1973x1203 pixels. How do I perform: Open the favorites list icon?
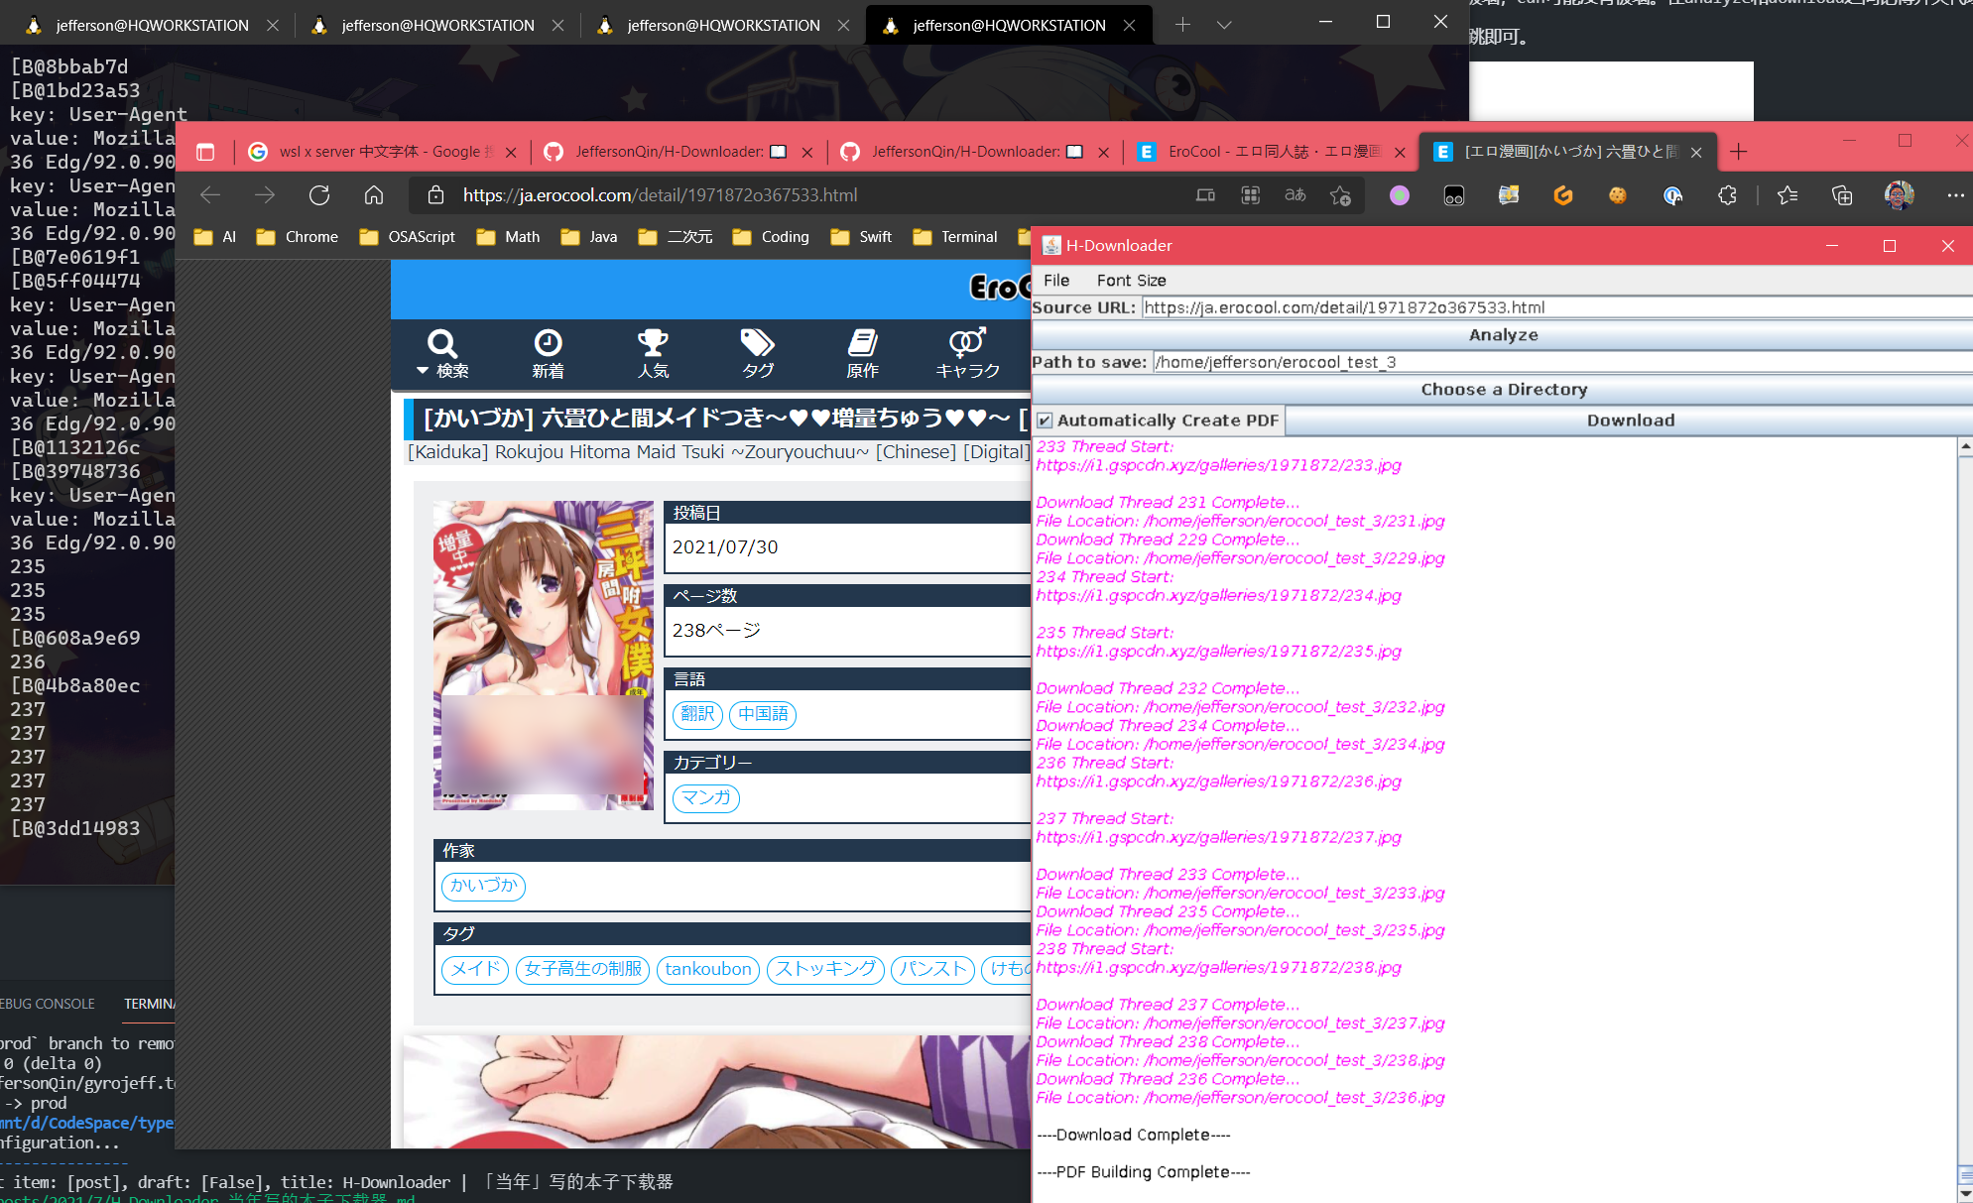tap(1788, 195)
